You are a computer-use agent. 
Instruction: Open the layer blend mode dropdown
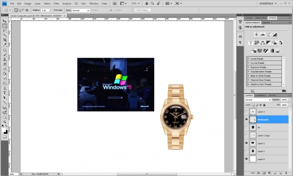pyautogui.click(x=258, y=100)
